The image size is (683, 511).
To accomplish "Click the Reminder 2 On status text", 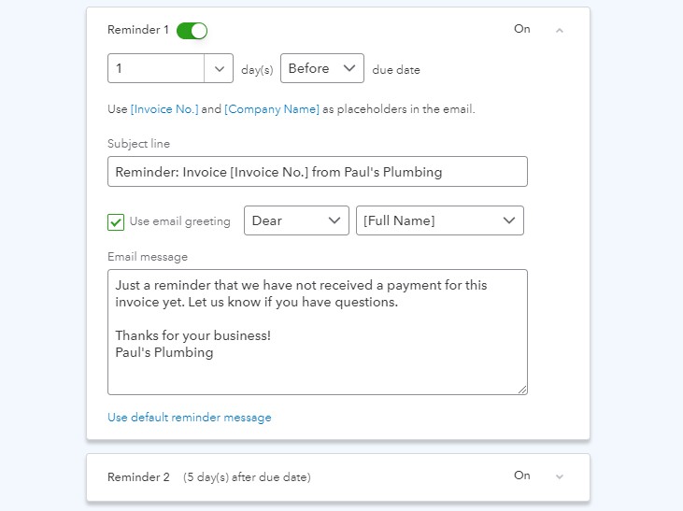I will (x=522, y=476).
